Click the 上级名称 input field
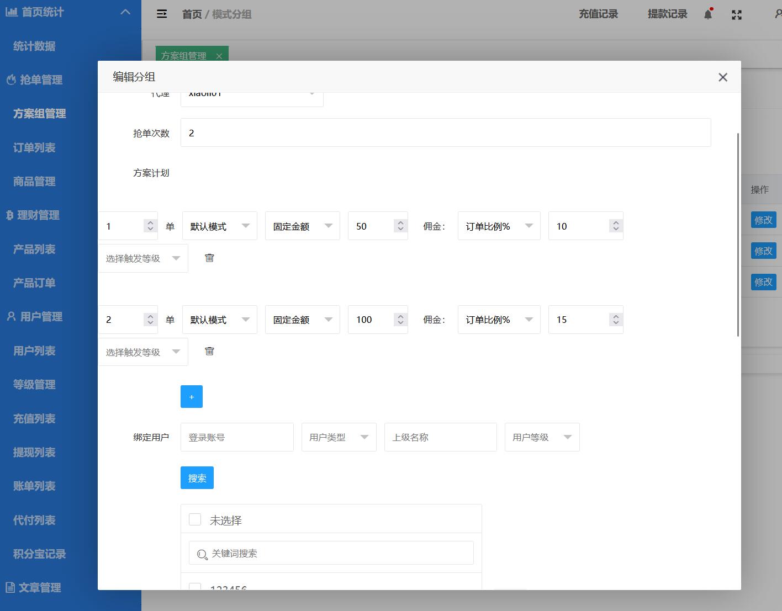782x611 pixels. point(441,437)
